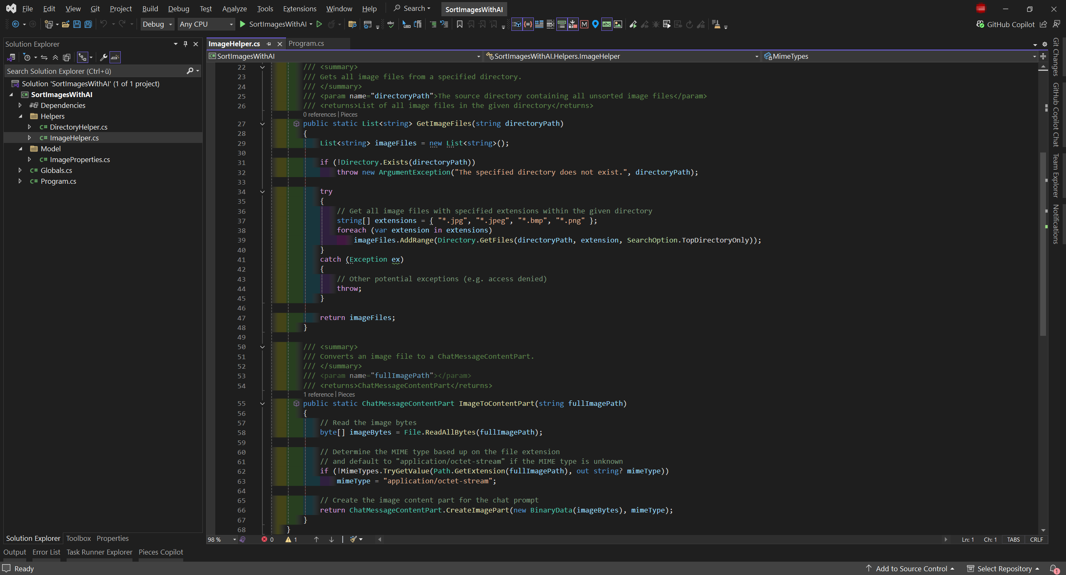The image size is (1066, 575).
Task: Click the broom cleanup icon in the top toolbar
Action: (x=716, y=24)
